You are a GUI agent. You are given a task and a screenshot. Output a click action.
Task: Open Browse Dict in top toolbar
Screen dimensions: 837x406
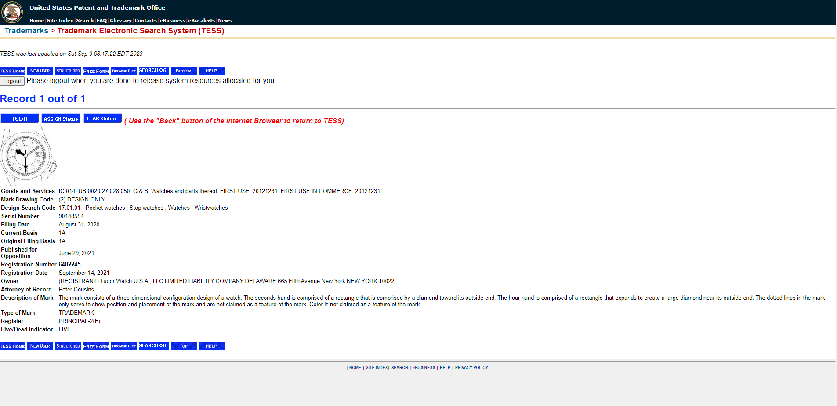(x=124, y=71)
